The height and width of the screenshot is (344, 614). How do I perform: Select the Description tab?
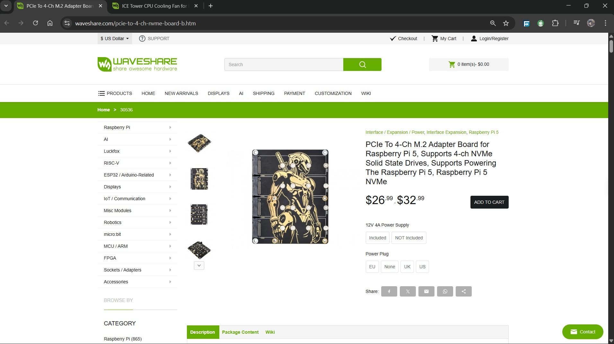[202, 332]
